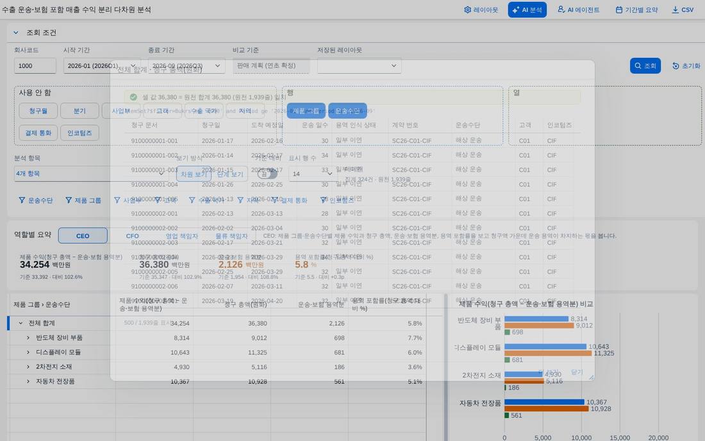Click document 9100000001-001 in the dialog

154,141
